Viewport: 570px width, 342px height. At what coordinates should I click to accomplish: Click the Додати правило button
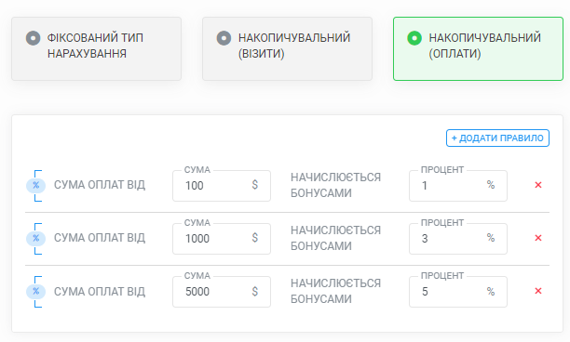click(497, 138)
